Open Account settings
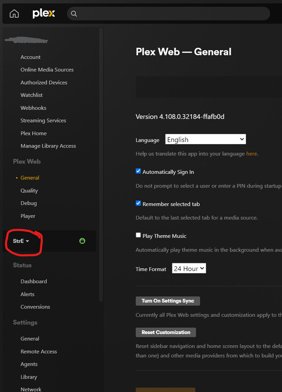282x392 pixels. pyautogui.click(x=31, y=57)
